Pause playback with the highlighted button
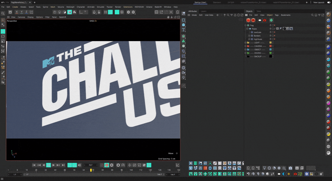 click(49, 165)
